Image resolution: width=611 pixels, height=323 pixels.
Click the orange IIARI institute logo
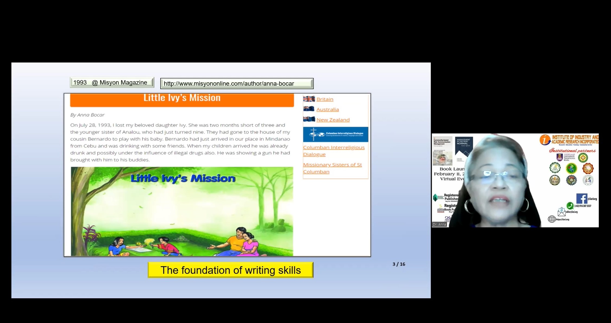545,140
